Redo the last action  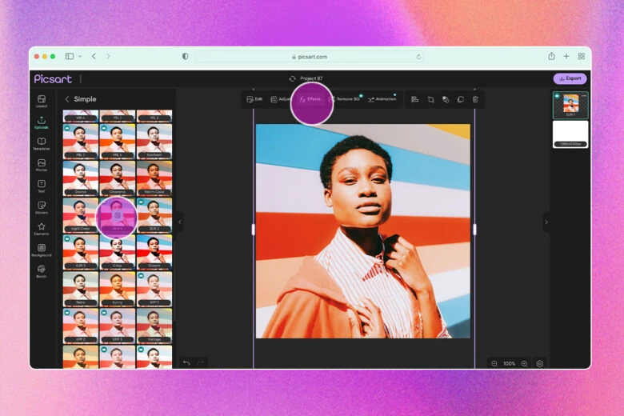(201, 362)
